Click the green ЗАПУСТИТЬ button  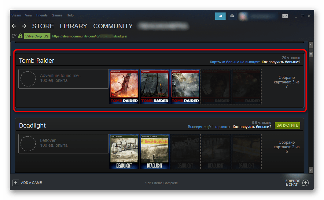tap(287, 125)
